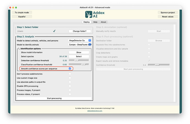Open the Help tab
The image size is (190, 124).
pos(95,22)
